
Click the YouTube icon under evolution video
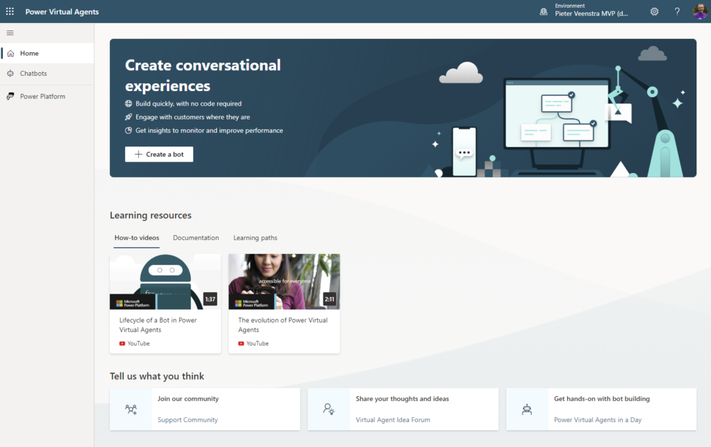(x=241, y=344)
